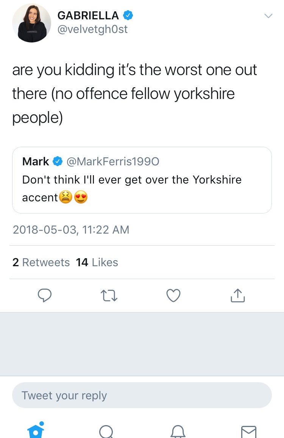Tap the @MarkFerris1990 handle in quote

tap(113, 162)
